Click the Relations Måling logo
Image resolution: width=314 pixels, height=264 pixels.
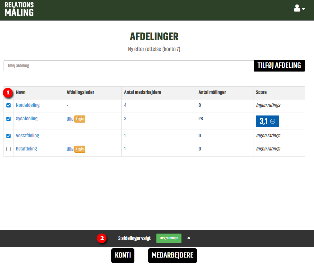(x=19, y=9)
